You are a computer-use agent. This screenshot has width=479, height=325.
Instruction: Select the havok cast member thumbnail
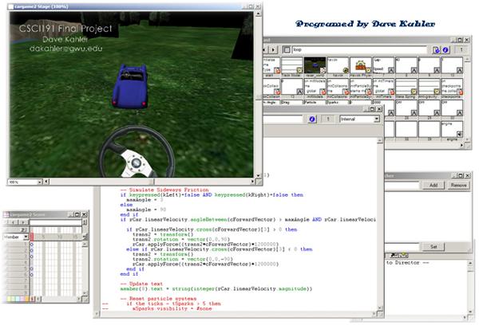pyautogui.click(x=338, y=66)
